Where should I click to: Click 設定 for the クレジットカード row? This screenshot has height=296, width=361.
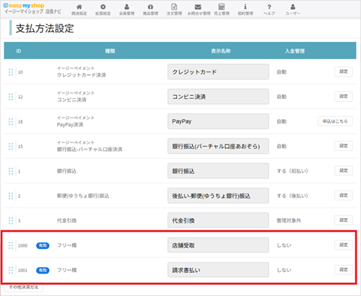(x=344, y=71)
